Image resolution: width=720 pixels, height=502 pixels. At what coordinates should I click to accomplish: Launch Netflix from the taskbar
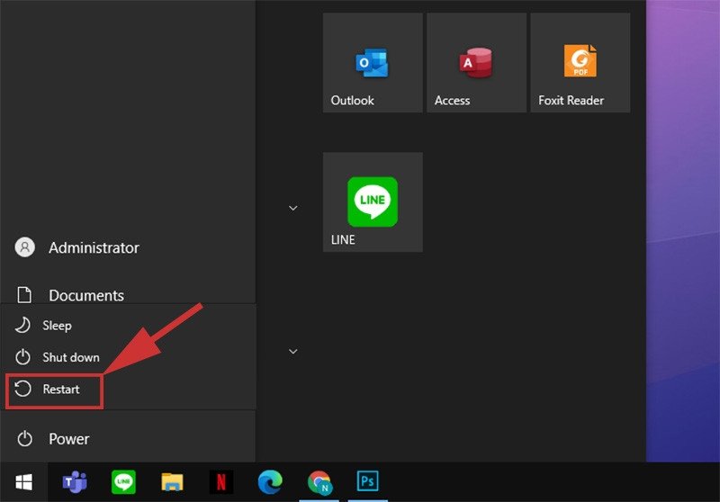[x=220, y=482]
